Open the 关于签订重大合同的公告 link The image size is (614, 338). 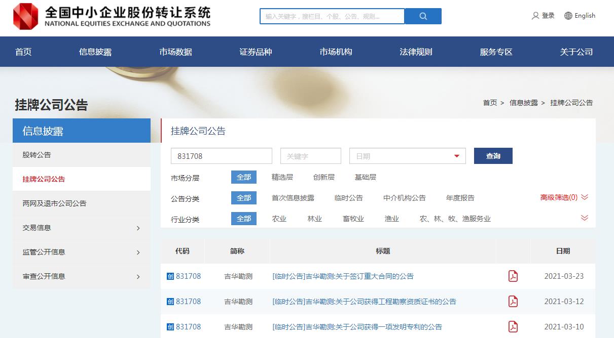343,276
